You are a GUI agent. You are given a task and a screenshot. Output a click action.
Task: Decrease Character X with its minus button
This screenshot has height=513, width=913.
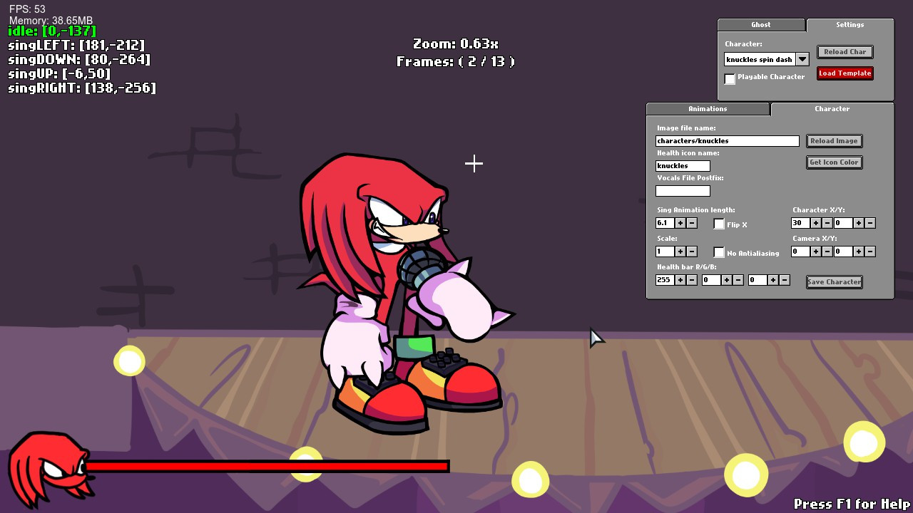(827, 223)
